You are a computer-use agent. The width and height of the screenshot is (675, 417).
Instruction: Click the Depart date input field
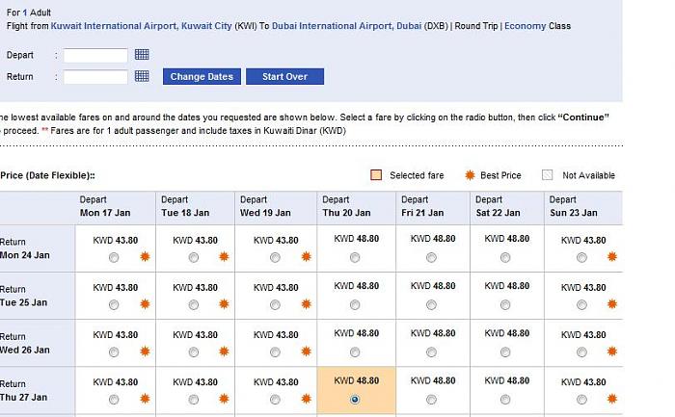95,56
